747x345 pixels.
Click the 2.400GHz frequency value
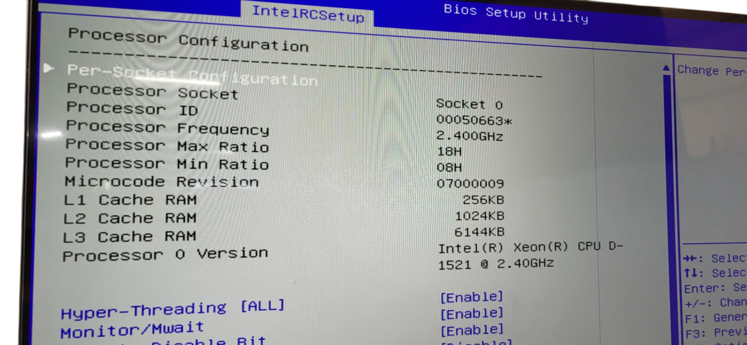point(470,136)
